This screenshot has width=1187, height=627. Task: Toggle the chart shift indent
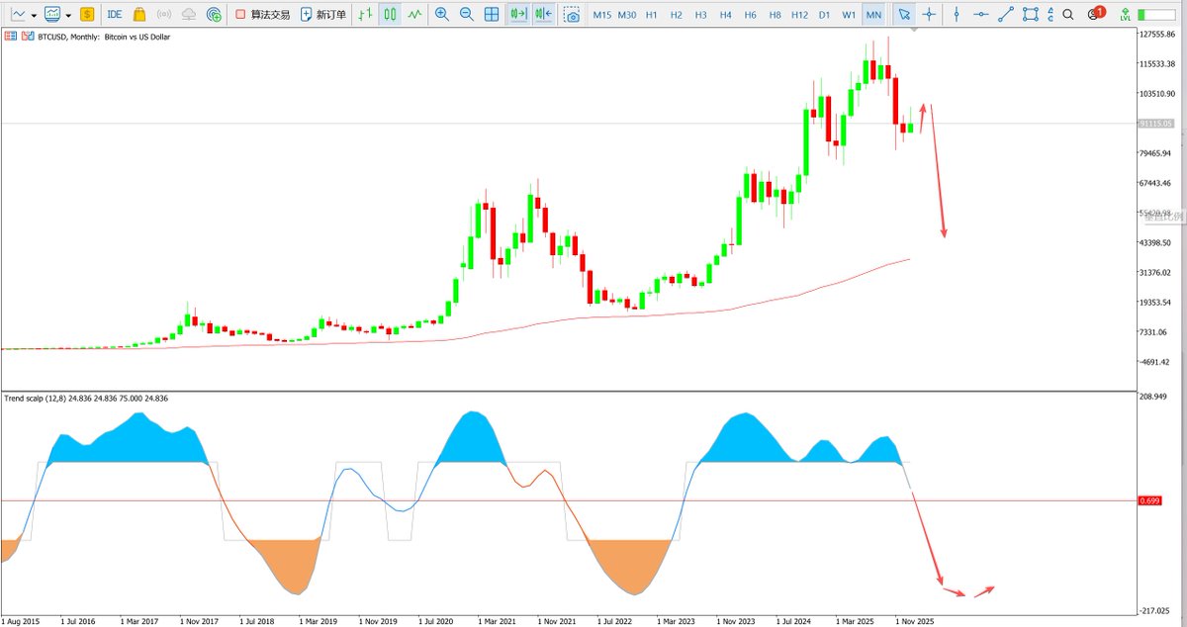(542, 14)
